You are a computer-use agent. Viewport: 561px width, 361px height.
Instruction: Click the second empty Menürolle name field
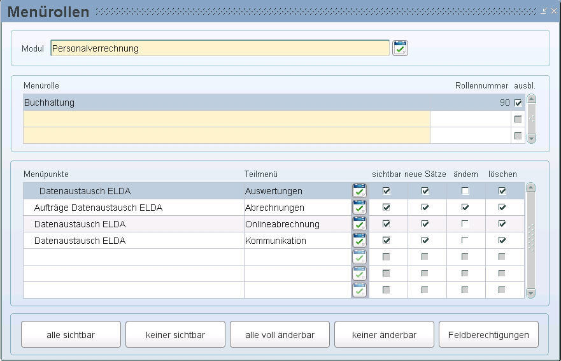pyautogui.click(x=227, y=119)
